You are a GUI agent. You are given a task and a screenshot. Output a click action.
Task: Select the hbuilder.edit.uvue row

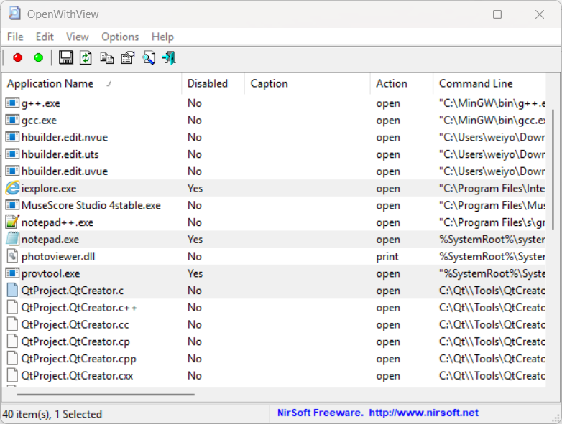[x=275, y=171]
